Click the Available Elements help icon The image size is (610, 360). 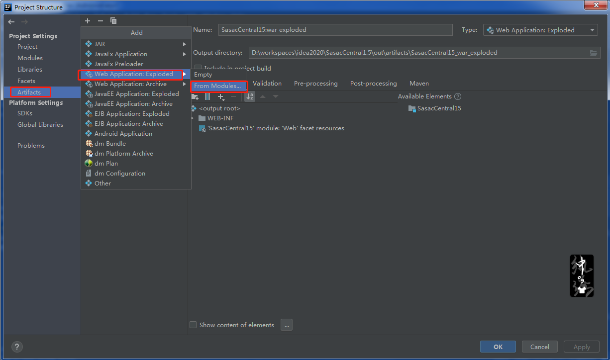point(458,96)
